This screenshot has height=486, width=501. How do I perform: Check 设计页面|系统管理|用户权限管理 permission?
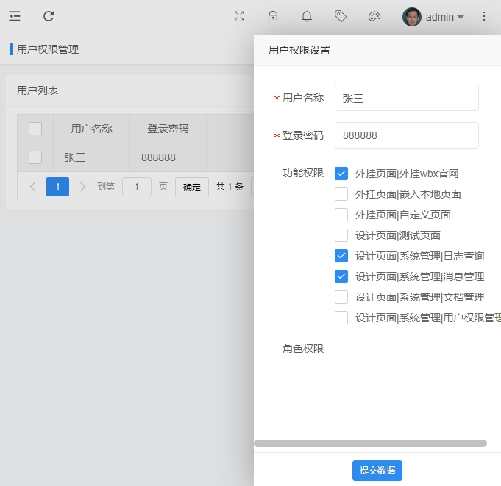click(341, 318)
